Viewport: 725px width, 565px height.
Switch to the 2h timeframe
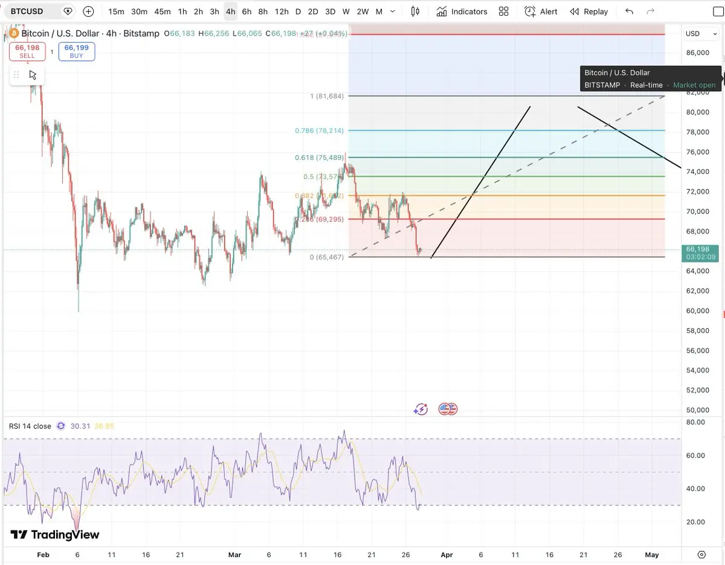coord(198,11)
